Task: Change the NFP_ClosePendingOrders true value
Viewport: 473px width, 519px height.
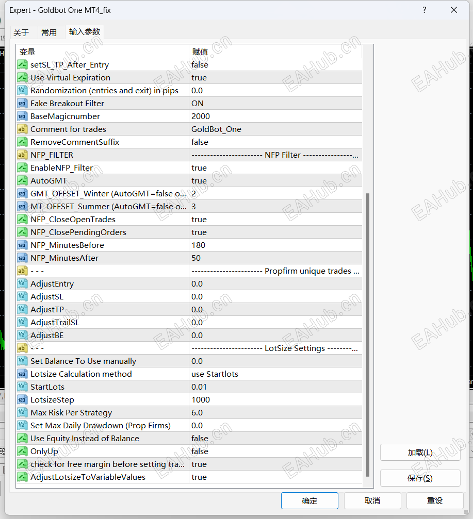Action: (275, 232)
